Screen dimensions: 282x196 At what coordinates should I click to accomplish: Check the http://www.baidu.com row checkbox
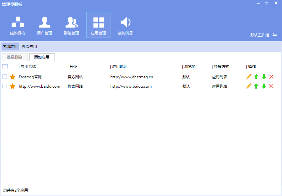(x=5, y=86)
